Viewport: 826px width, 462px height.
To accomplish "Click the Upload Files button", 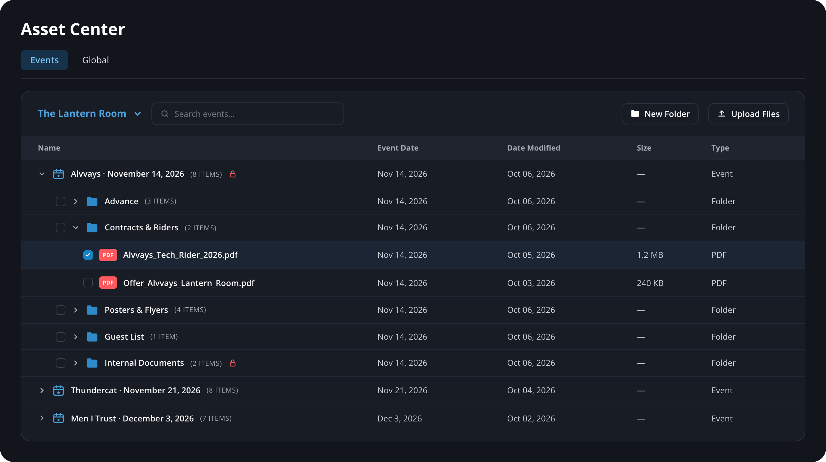I will click(749, 114).
